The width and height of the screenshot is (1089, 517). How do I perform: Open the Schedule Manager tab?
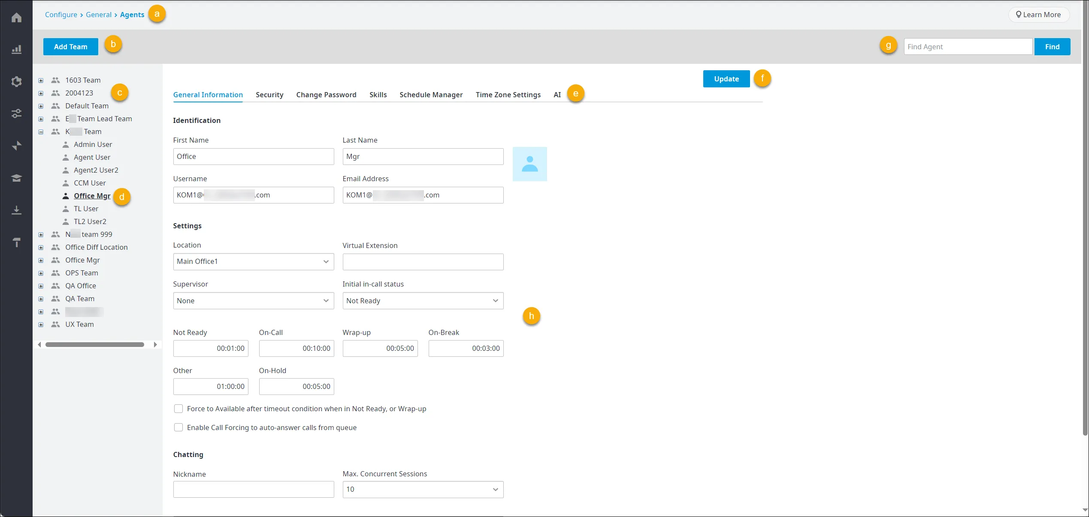431,95
